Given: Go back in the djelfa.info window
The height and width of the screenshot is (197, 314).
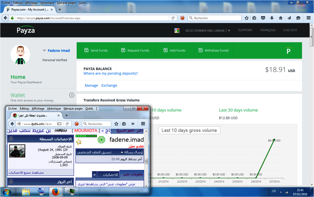Looking at the screenshot, I should pos(12,124).
